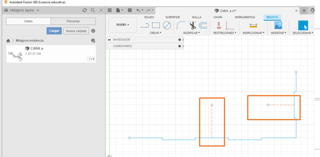Click the Select cursor tool icon
Screen dimensions: 320x157
pyautogui.click(x=303, y=25)
